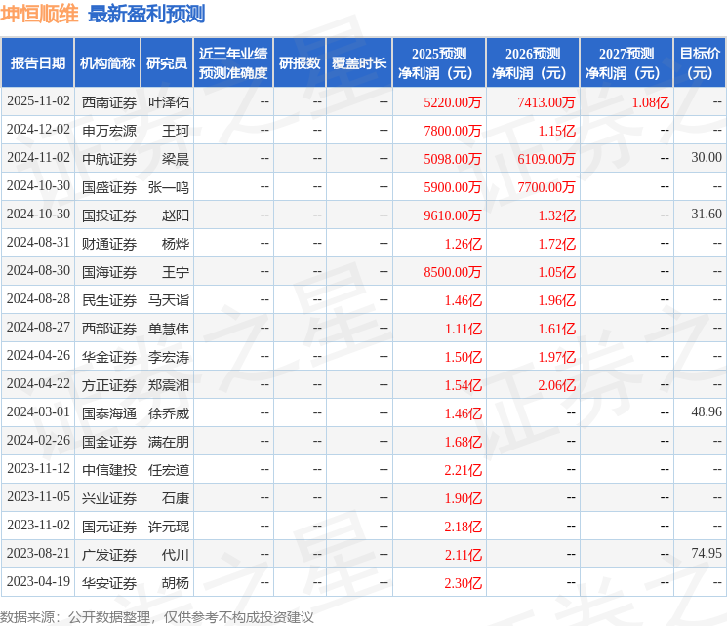This screenshot has width=727, height=626.
Task: Click 西南证券 institution name
Action: [x=109, y=102]
